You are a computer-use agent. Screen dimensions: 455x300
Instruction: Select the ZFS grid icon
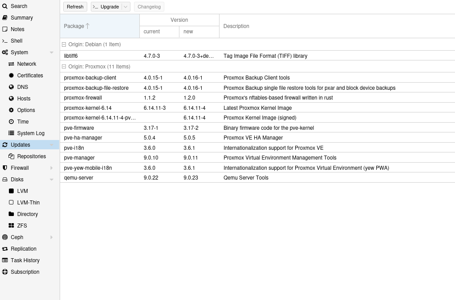point(12,226)
